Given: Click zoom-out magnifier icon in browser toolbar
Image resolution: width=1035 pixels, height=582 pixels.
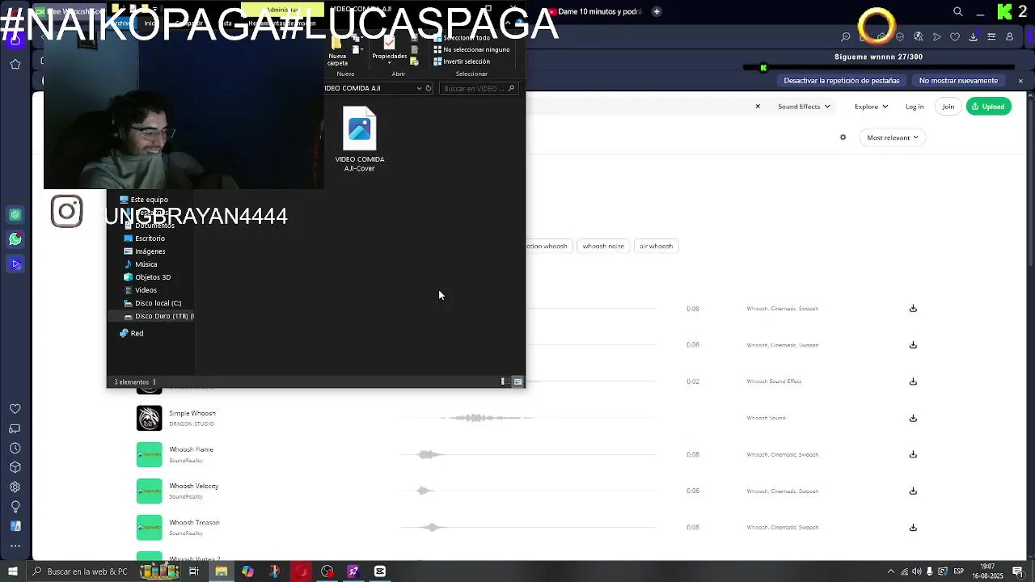Looking at the screenshot, I should coord(846,36).
